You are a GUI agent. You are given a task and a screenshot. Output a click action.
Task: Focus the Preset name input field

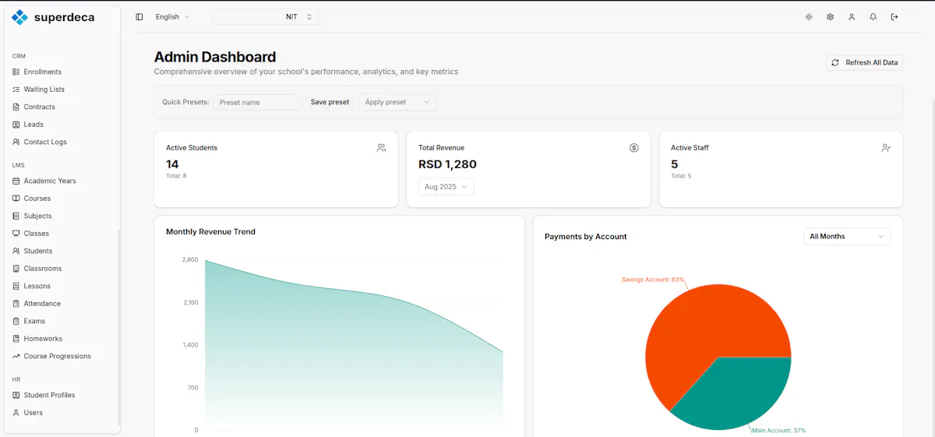257,102
